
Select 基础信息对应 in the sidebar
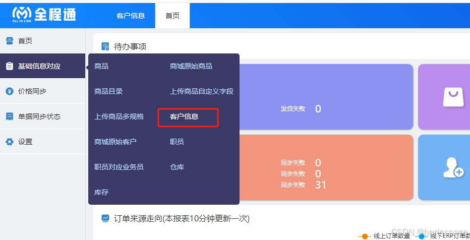[42, 66]
